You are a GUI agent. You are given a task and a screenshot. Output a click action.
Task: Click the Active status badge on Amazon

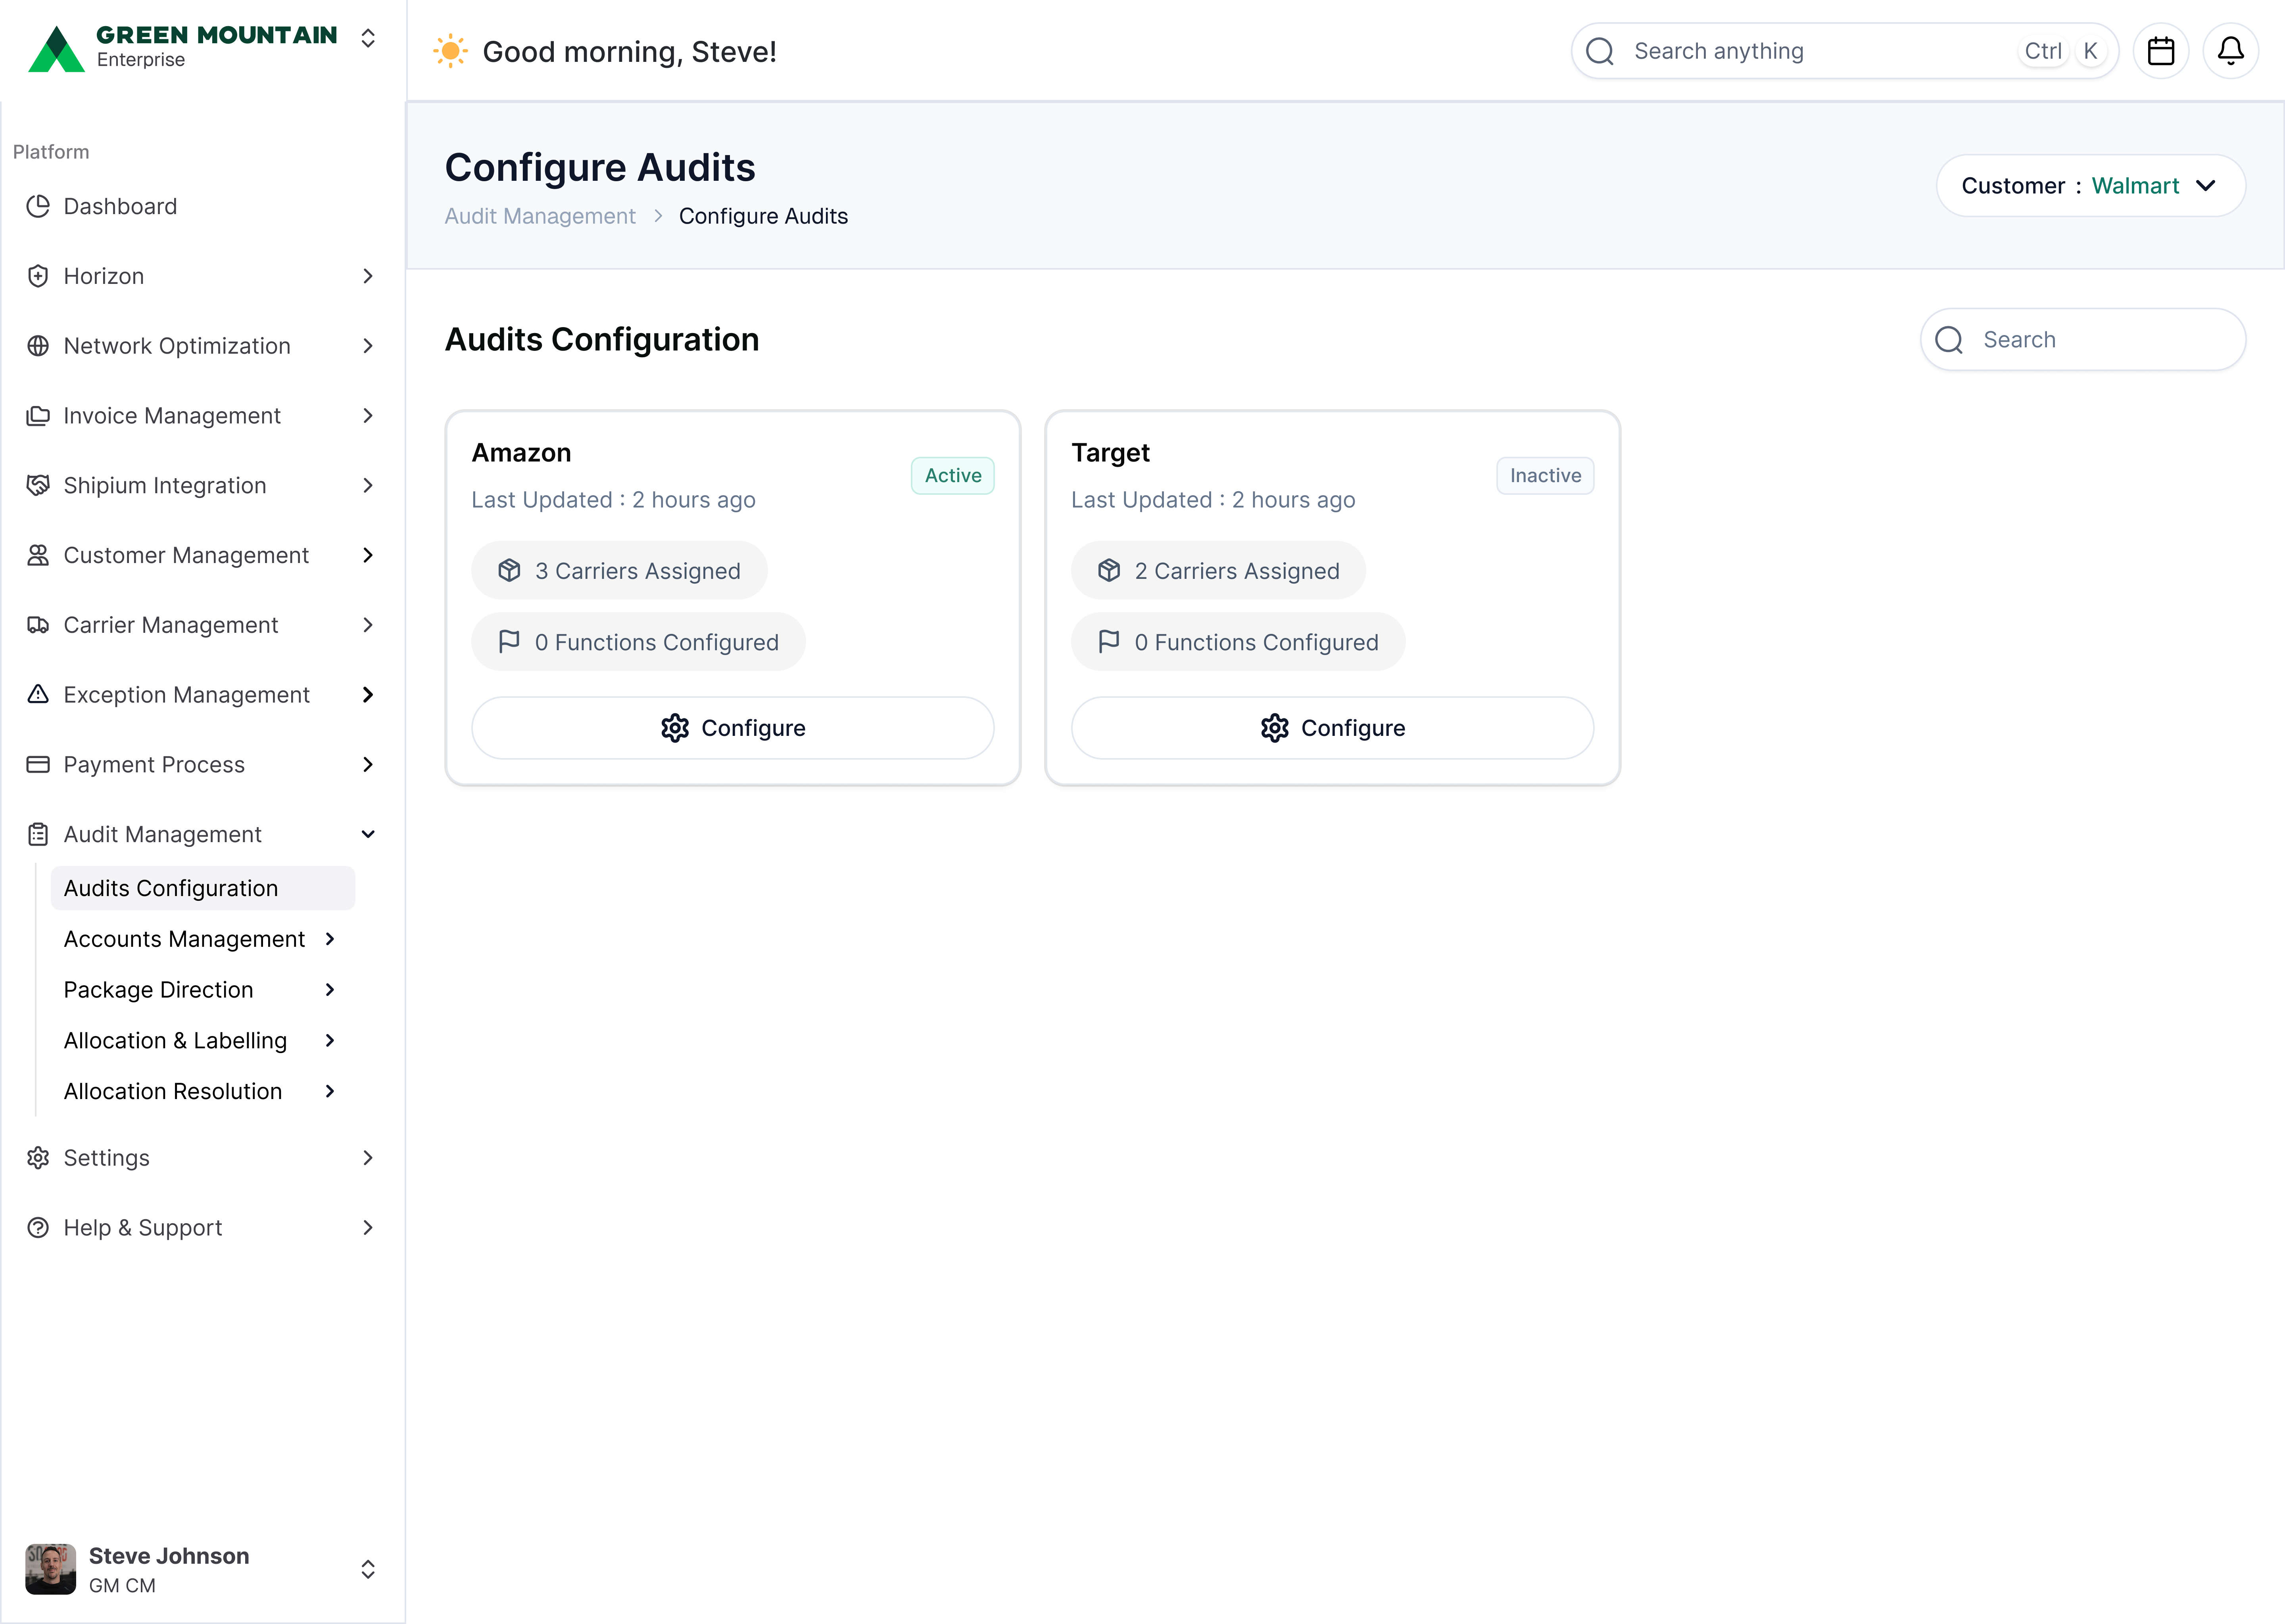tap(952, 476)
